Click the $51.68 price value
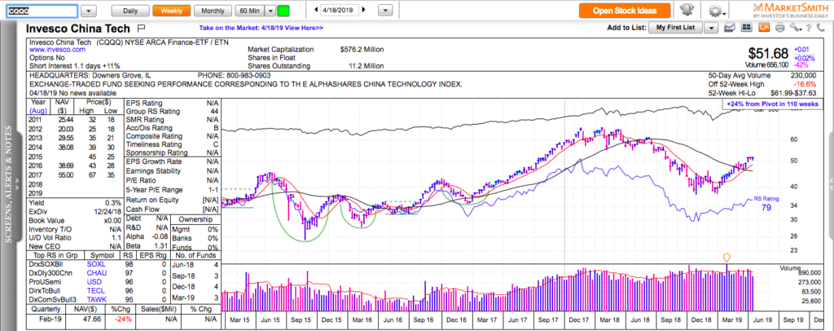 (768, 53)
